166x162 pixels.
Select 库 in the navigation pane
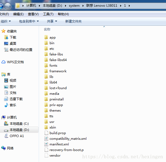[x=9, y=74]
